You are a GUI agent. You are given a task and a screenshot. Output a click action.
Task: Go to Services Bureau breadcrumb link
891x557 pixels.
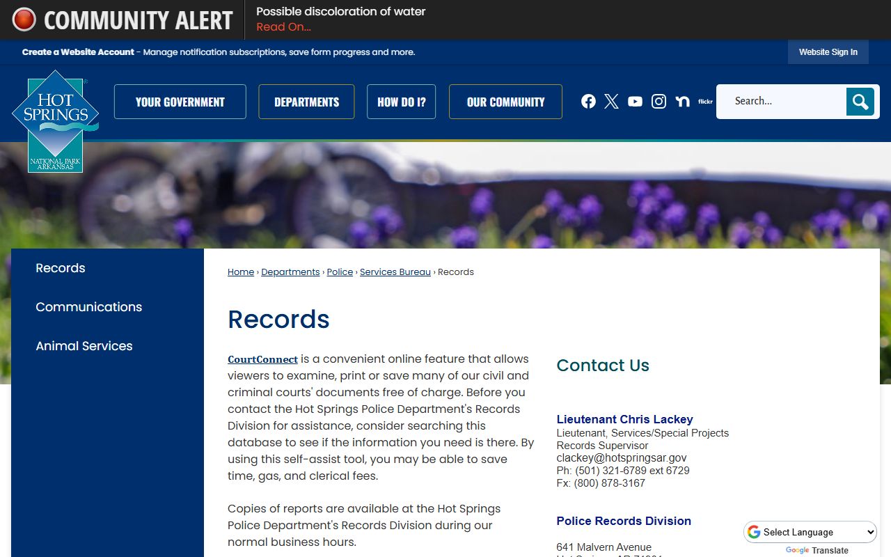click(395, 272)
